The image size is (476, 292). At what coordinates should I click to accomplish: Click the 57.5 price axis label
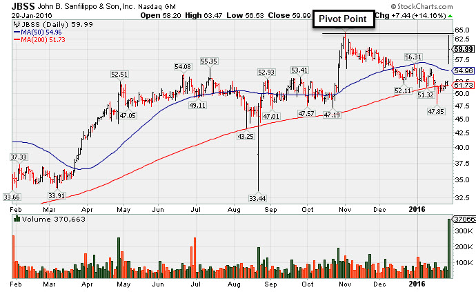(462, 59)
